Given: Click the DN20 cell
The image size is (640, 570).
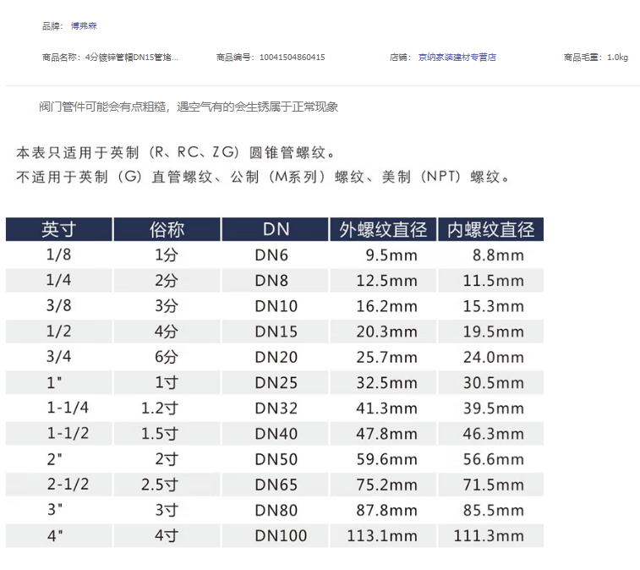Looking at the screenshot, I should [x=276, y=357].
